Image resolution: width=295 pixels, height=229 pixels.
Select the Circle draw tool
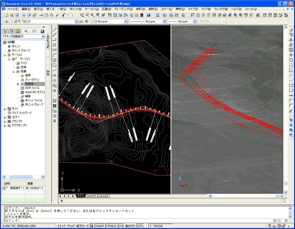(55, 60)
